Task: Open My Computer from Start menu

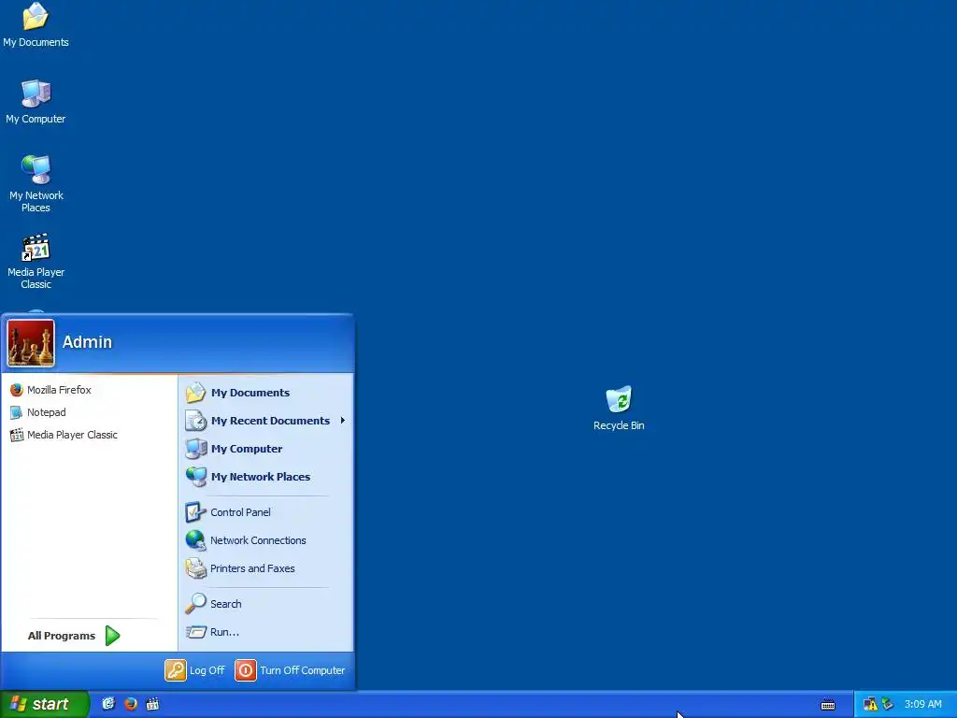Action: (x=234, y=449)
